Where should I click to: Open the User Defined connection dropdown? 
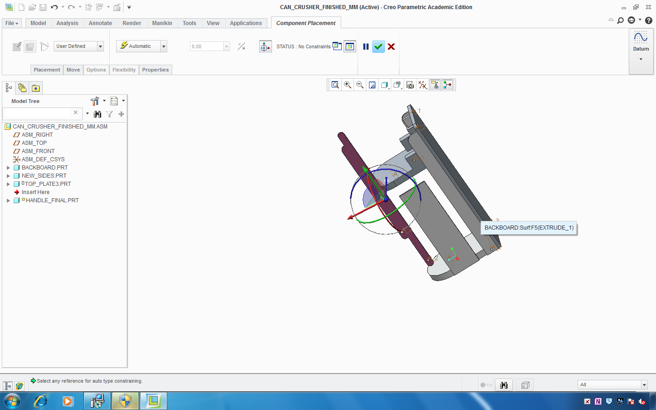pyautogui.click(x=100, y=46)
